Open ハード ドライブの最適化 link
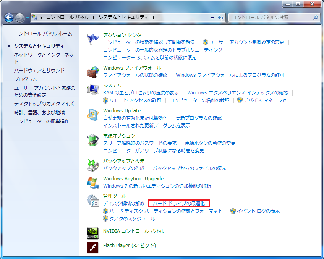 pos(179,204)
